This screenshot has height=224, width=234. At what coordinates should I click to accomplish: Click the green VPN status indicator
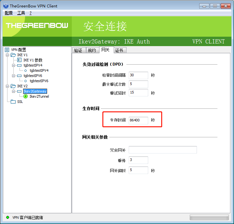point(7,217)
